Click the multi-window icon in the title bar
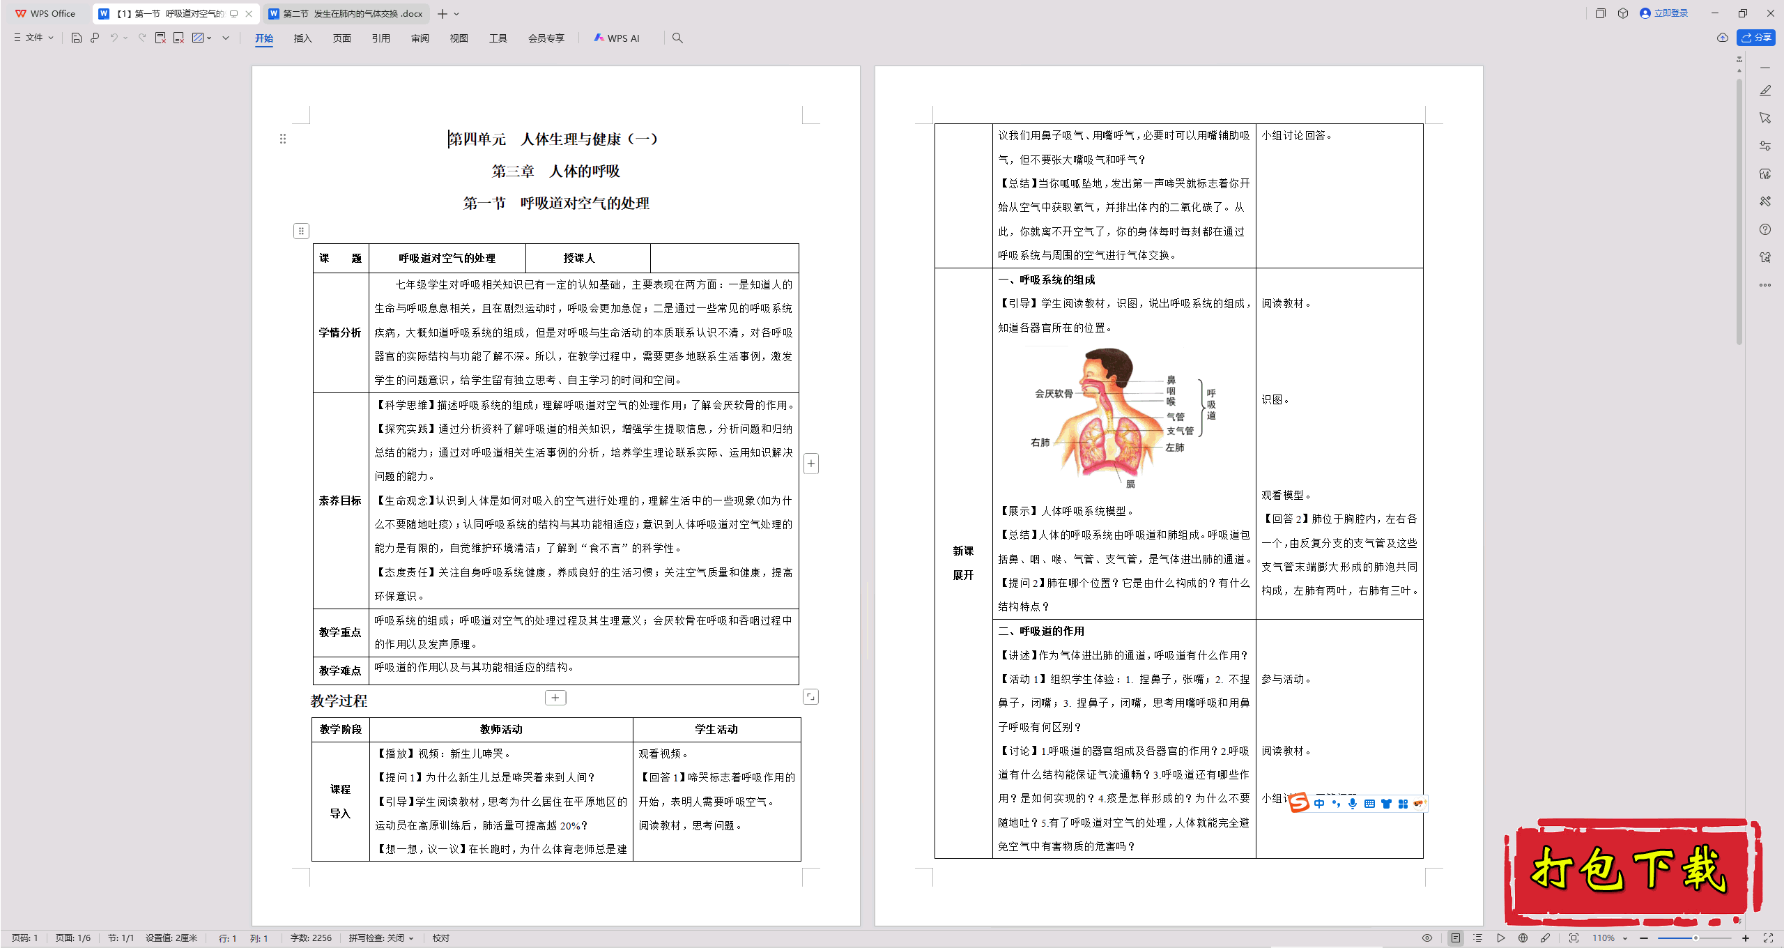 [1601, 13]
